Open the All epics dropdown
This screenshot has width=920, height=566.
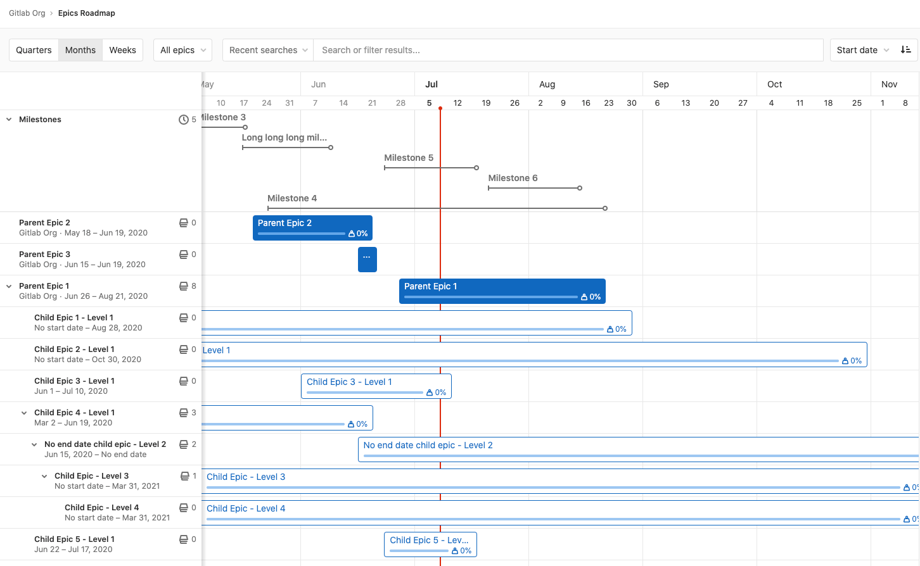182,49
